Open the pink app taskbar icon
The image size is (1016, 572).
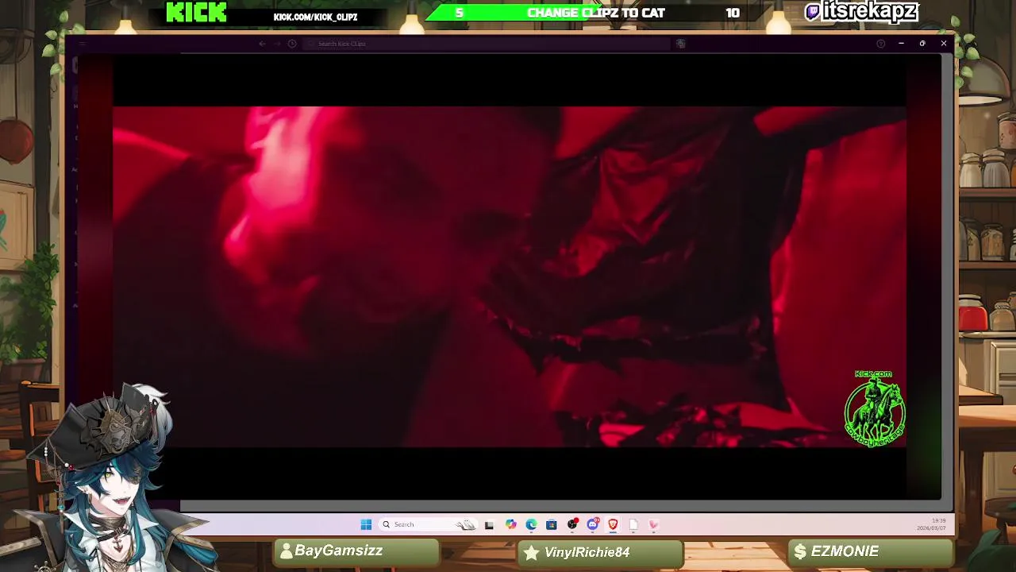654,524
